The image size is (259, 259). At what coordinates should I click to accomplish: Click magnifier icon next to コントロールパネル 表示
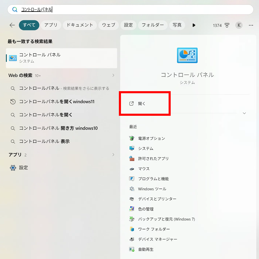[x=13, y=142]
